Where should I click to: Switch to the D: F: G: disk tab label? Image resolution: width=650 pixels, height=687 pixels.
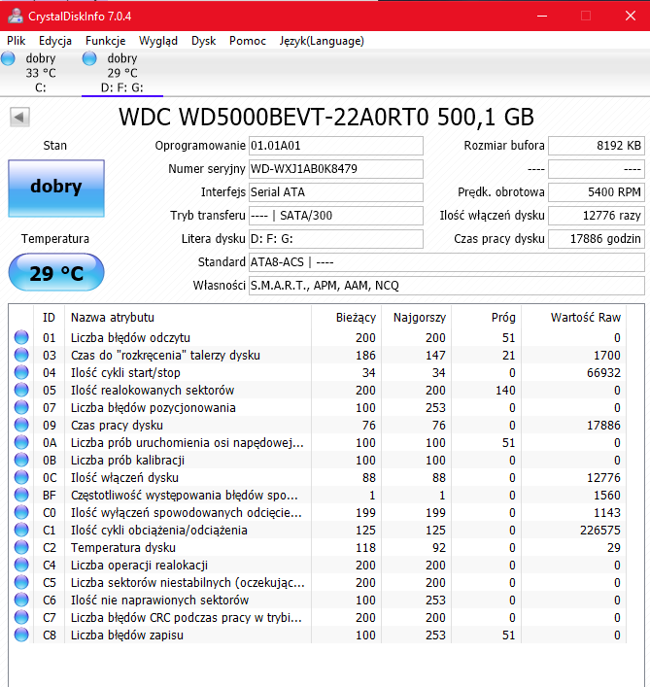(x=122, y=73)
